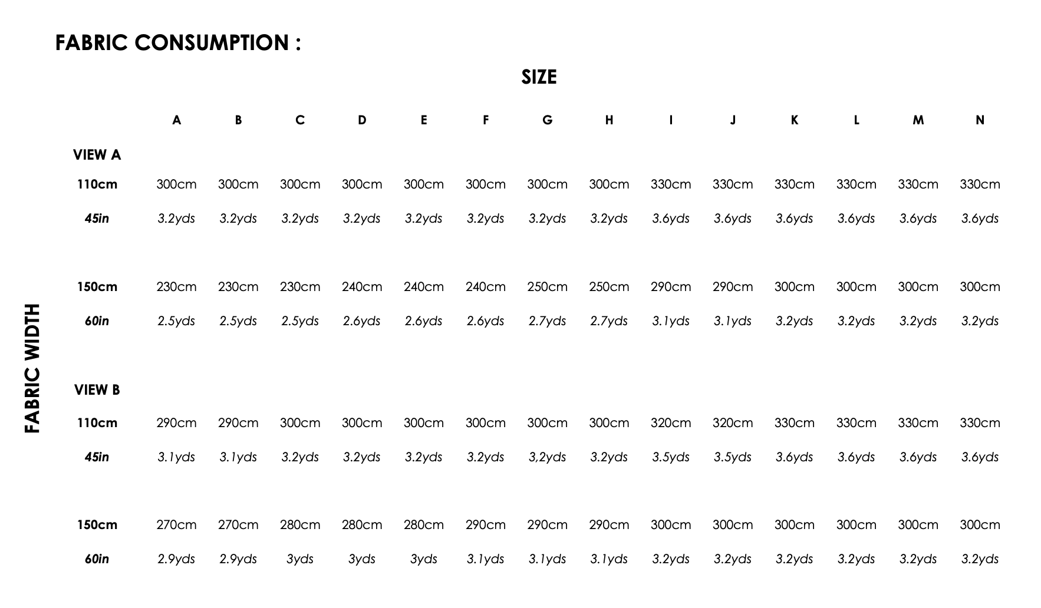The image size is (1041, 608).
Task: Click View B 60in size A 2.9yds value
Action: tap(176, 559)
